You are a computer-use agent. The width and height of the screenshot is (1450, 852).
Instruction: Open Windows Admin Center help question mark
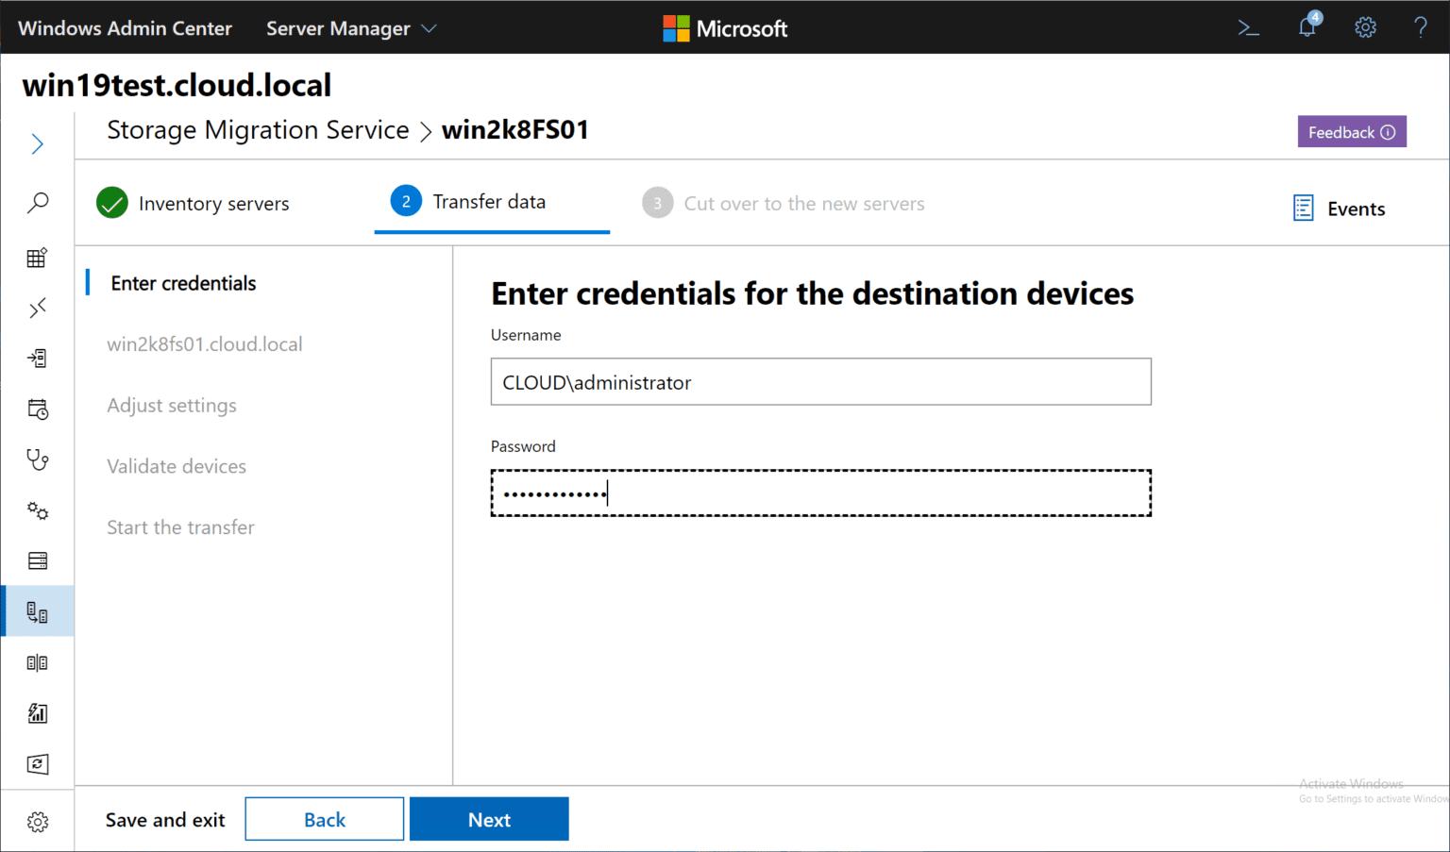[1421, 28]
